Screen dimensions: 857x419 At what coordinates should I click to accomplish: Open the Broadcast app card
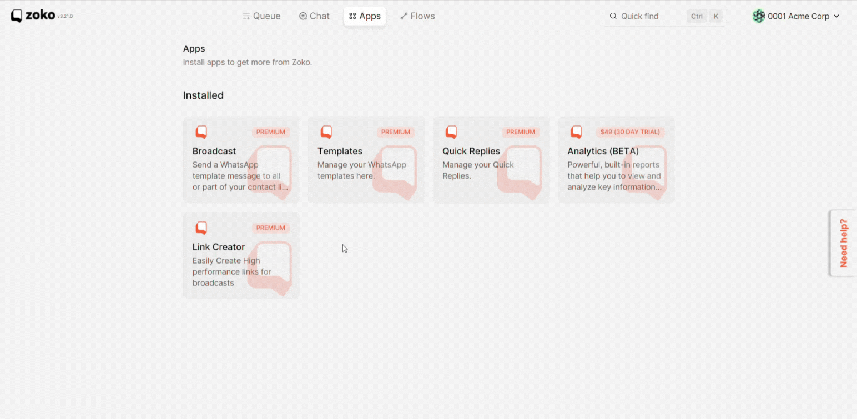pyautogui.click(x=241, y=160)
